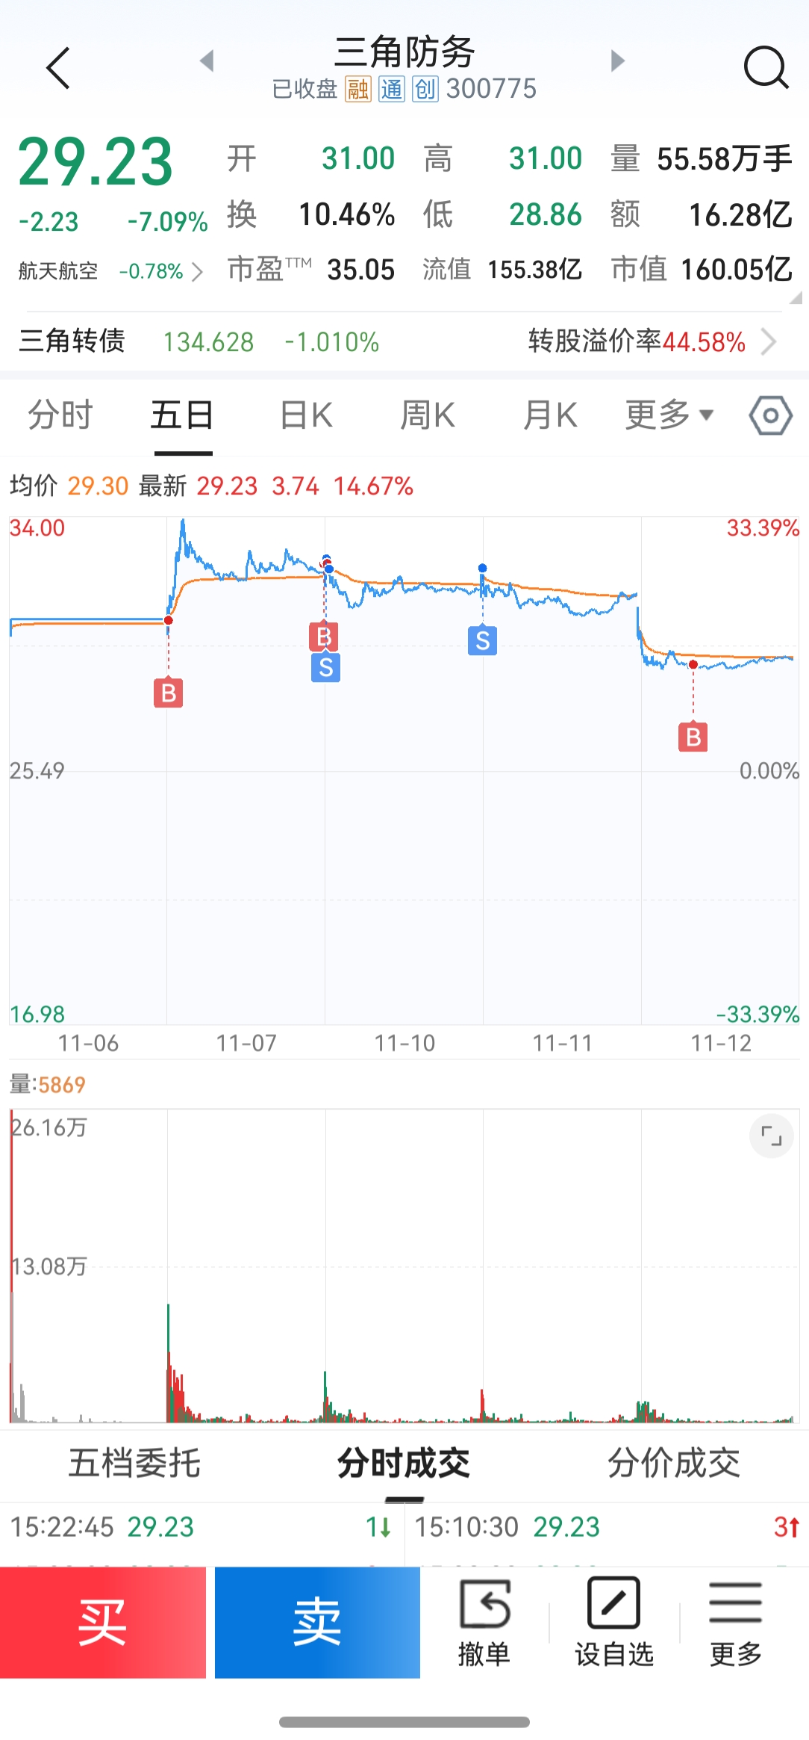Screen dimensions: 809x1740
Task: Open the 更多 hamburger menu at bottom
Action: point(736,1622)
